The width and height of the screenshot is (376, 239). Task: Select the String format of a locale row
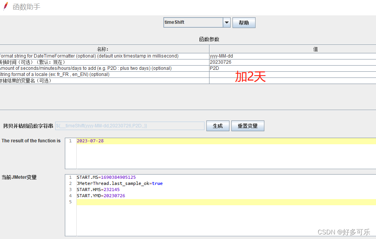pyautogui.click(x=104, y=74)
